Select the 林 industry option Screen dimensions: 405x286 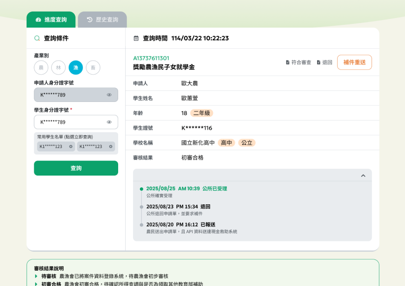tap(58, 68)
